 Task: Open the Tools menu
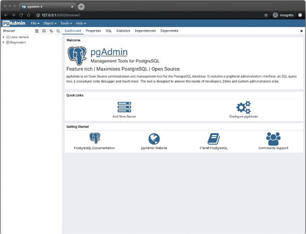point(66,23)
